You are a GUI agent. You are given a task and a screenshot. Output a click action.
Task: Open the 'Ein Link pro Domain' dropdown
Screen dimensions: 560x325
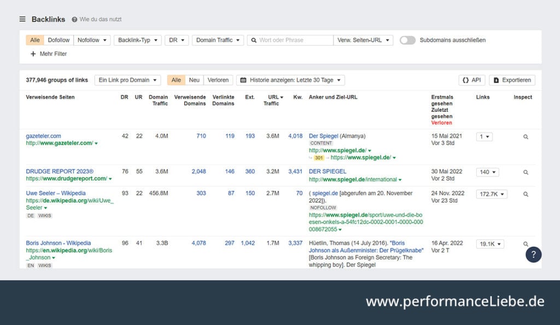point(127,80)
